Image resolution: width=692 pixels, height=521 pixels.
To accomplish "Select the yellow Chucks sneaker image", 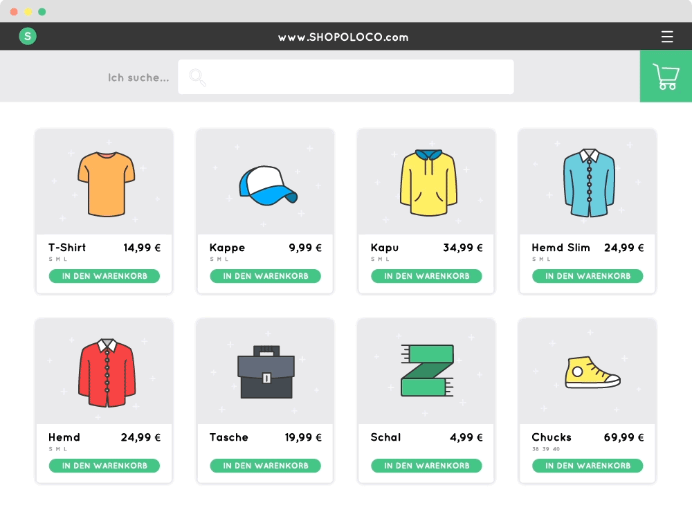I will tap(592, 373).
